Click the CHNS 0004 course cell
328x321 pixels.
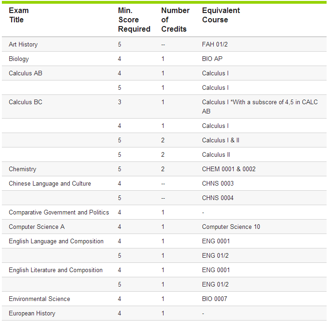[218, 198]
